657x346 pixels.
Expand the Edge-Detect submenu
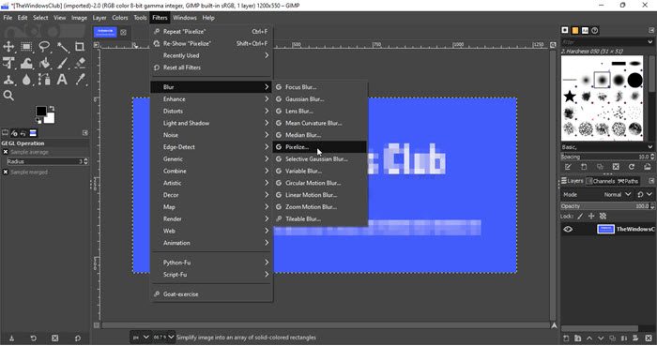(211, 147)
